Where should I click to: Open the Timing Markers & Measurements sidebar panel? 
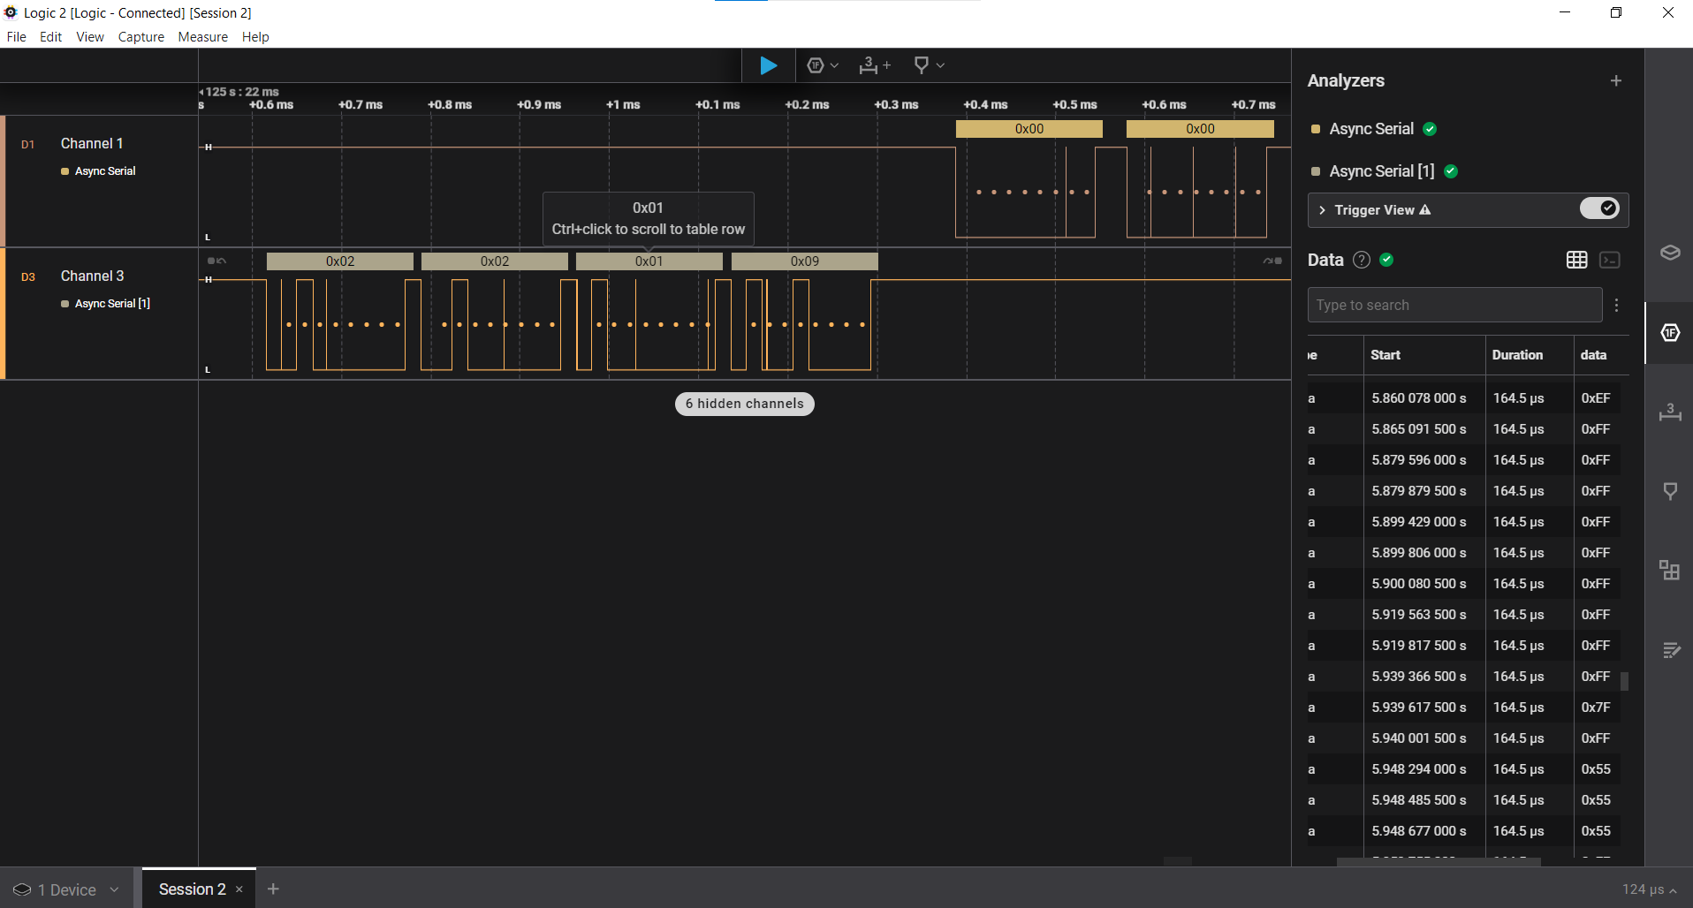pos(1670,412)
